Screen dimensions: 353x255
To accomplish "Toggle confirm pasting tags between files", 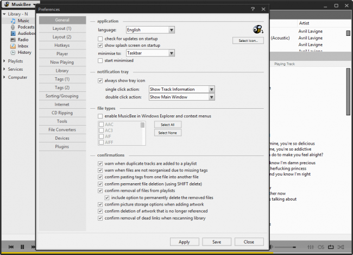I will [x=100, y=177].
